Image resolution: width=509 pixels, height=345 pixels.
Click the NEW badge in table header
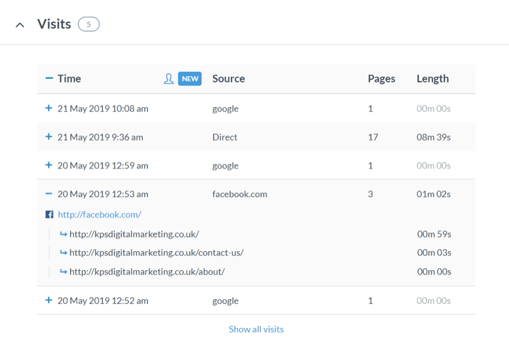(190, 79)
